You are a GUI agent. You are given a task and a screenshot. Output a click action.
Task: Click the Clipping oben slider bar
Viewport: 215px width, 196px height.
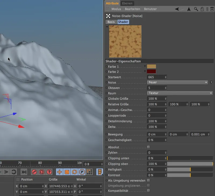tap(190, 164)
